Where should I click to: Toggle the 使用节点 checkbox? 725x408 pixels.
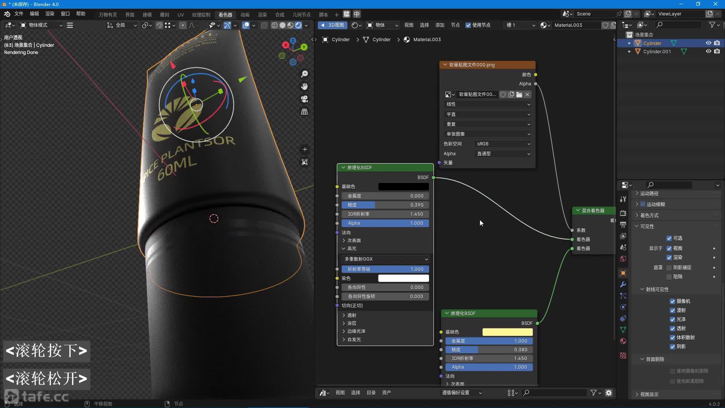[x=468, y=25]
